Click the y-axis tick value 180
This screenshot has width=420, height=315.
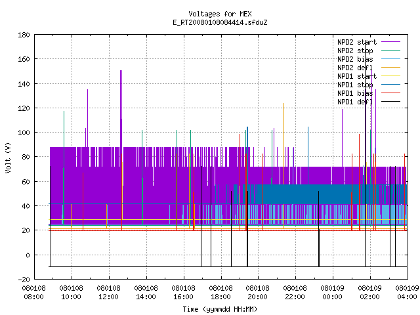click(x=24, y=35)
